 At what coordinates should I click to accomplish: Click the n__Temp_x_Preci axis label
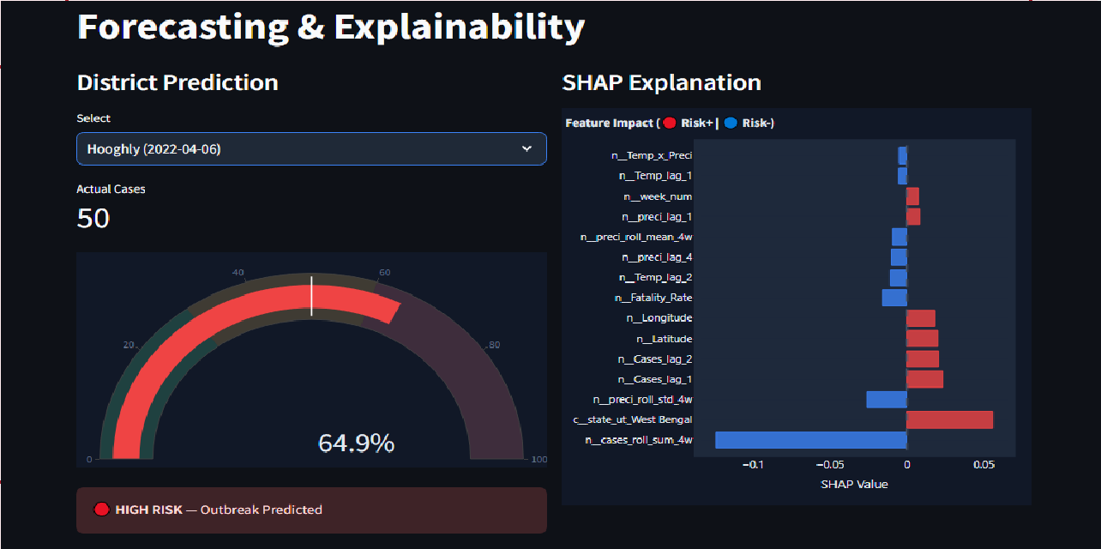pos(651,155)
